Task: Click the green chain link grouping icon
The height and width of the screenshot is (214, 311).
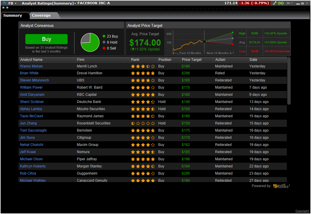Action: (281, 3)
